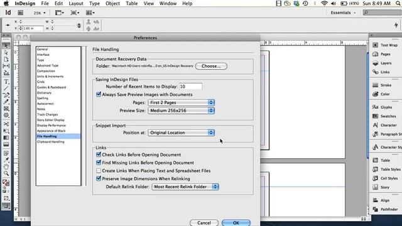Click Cancel in Preferences dialog
The image size is (402, 226).
[x=204, y=223]
